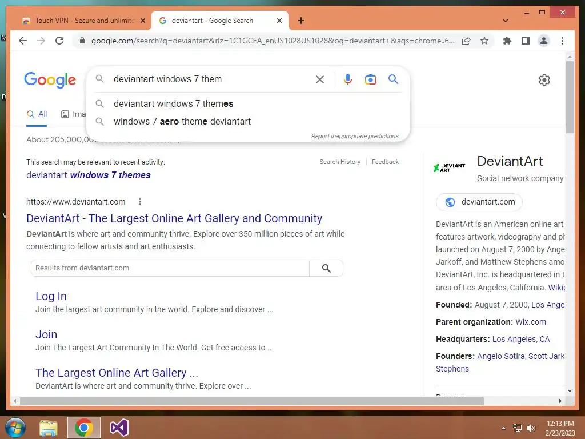Open The Largest Online Art Gallery sitelink
This screenshot has width=585, height=439.
tap(117, 373)
